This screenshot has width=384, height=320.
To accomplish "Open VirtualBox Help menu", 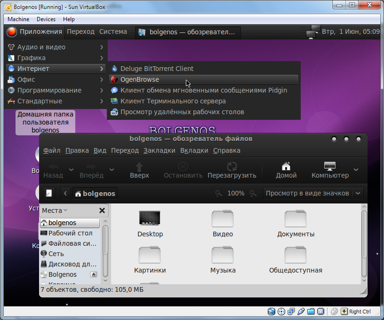I will (x=69, y=19).
